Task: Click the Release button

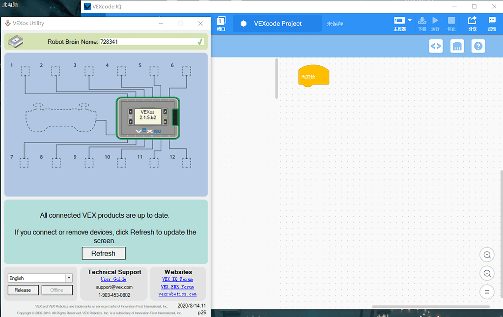Action: pos(23,290)
